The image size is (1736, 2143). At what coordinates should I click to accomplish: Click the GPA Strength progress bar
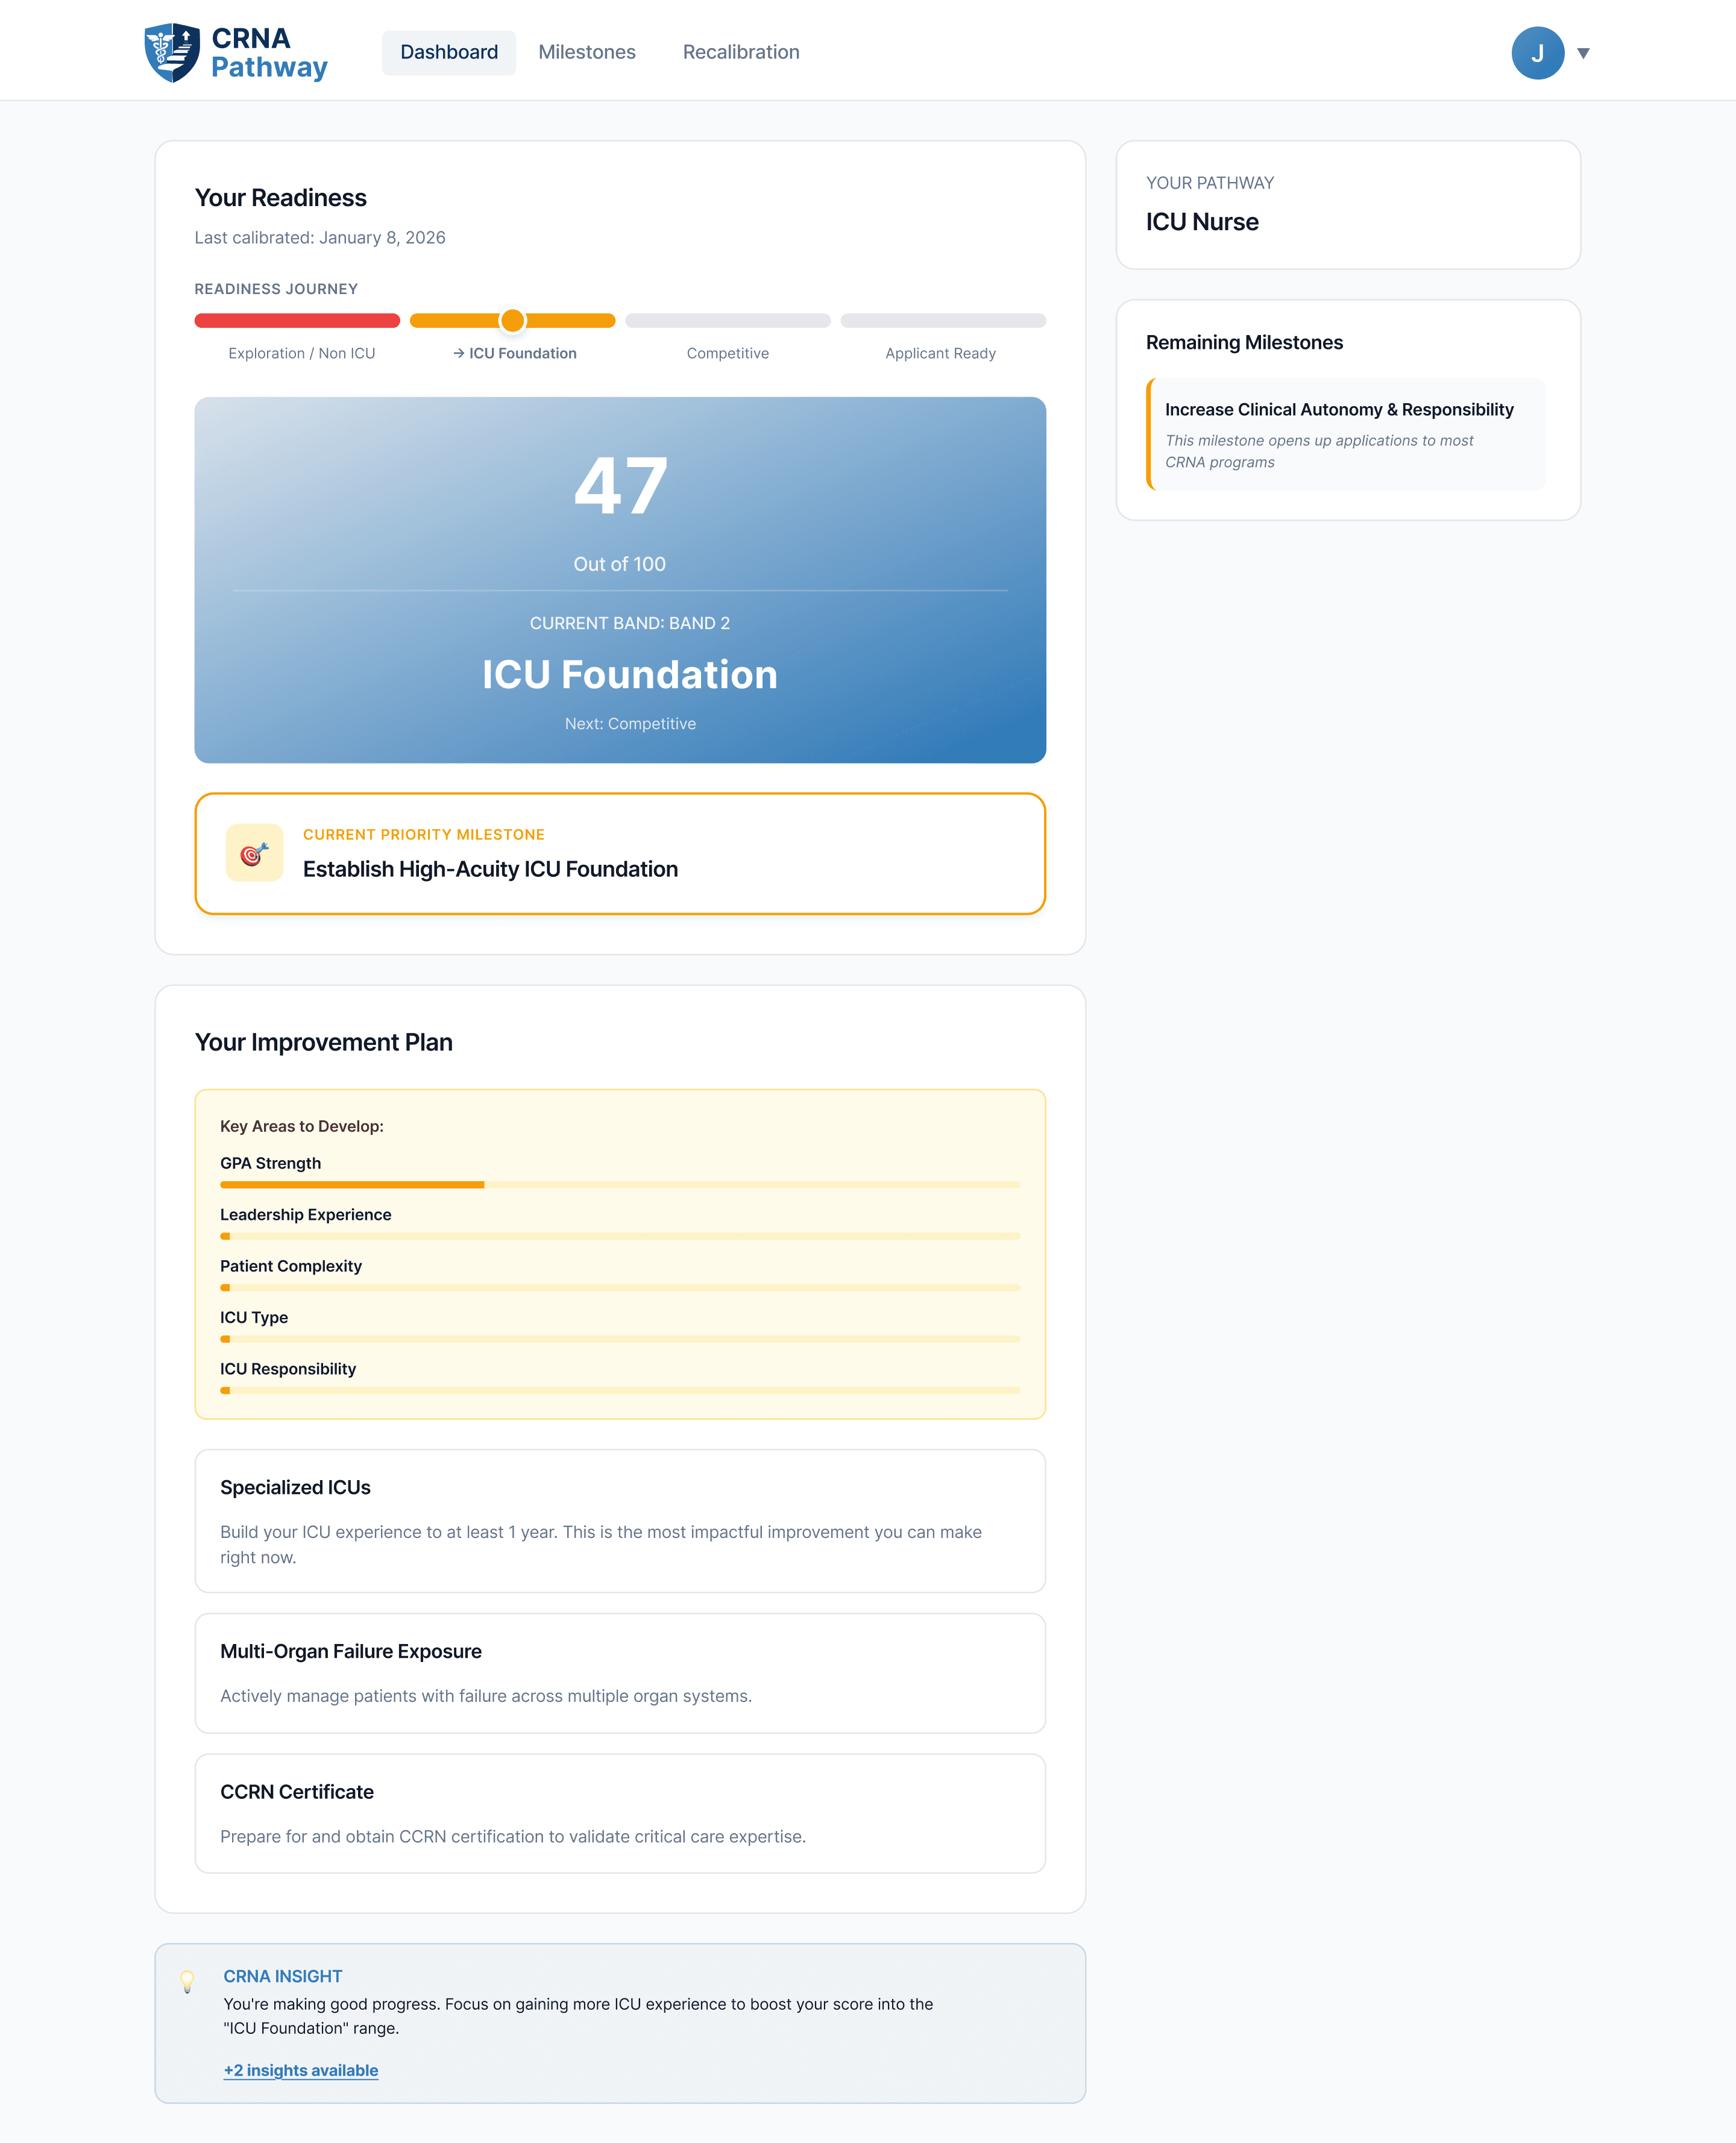click(620, 1184)
